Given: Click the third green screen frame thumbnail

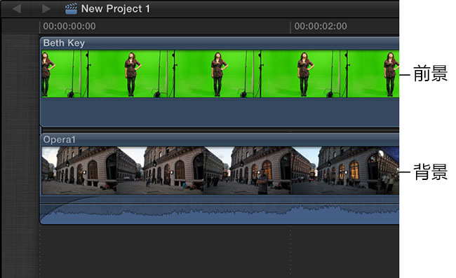Looking at the screenshot, I should (x=217, y=74).
